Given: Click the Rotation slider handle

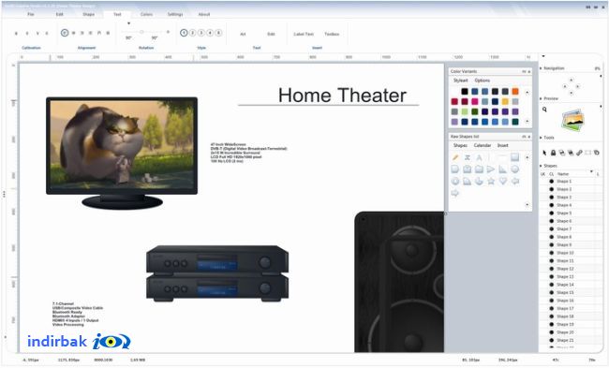Looking at the screenshot, I should (141, 32).
